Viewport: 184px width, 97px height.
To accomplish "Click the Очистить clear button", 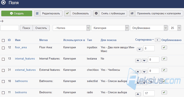I will coord(41,28).
